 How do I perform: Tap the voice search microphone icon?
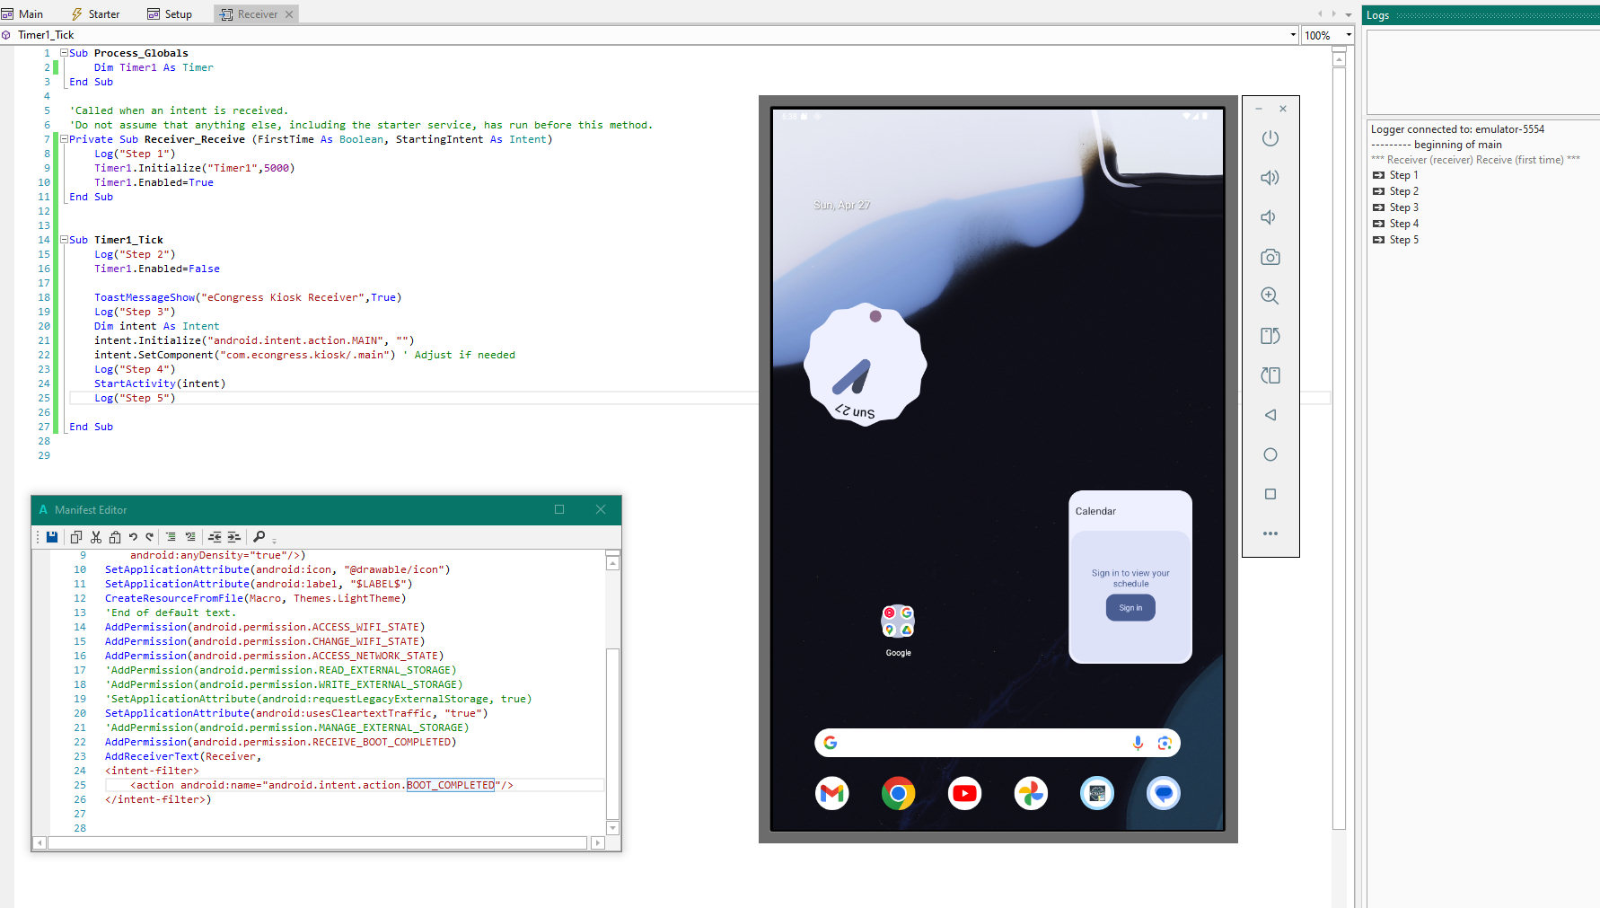pyautogui.click(x=1138, y=743)
